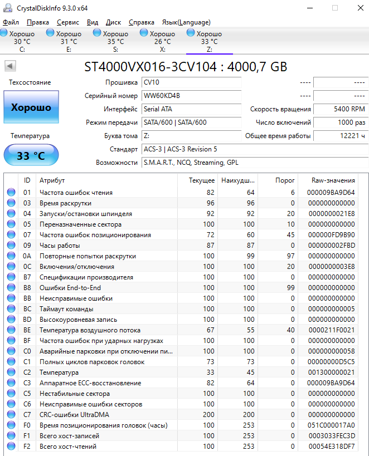Click the S.M.A.R.T., NCQ features field
This screenshot has width=369, height=456.
255,163
